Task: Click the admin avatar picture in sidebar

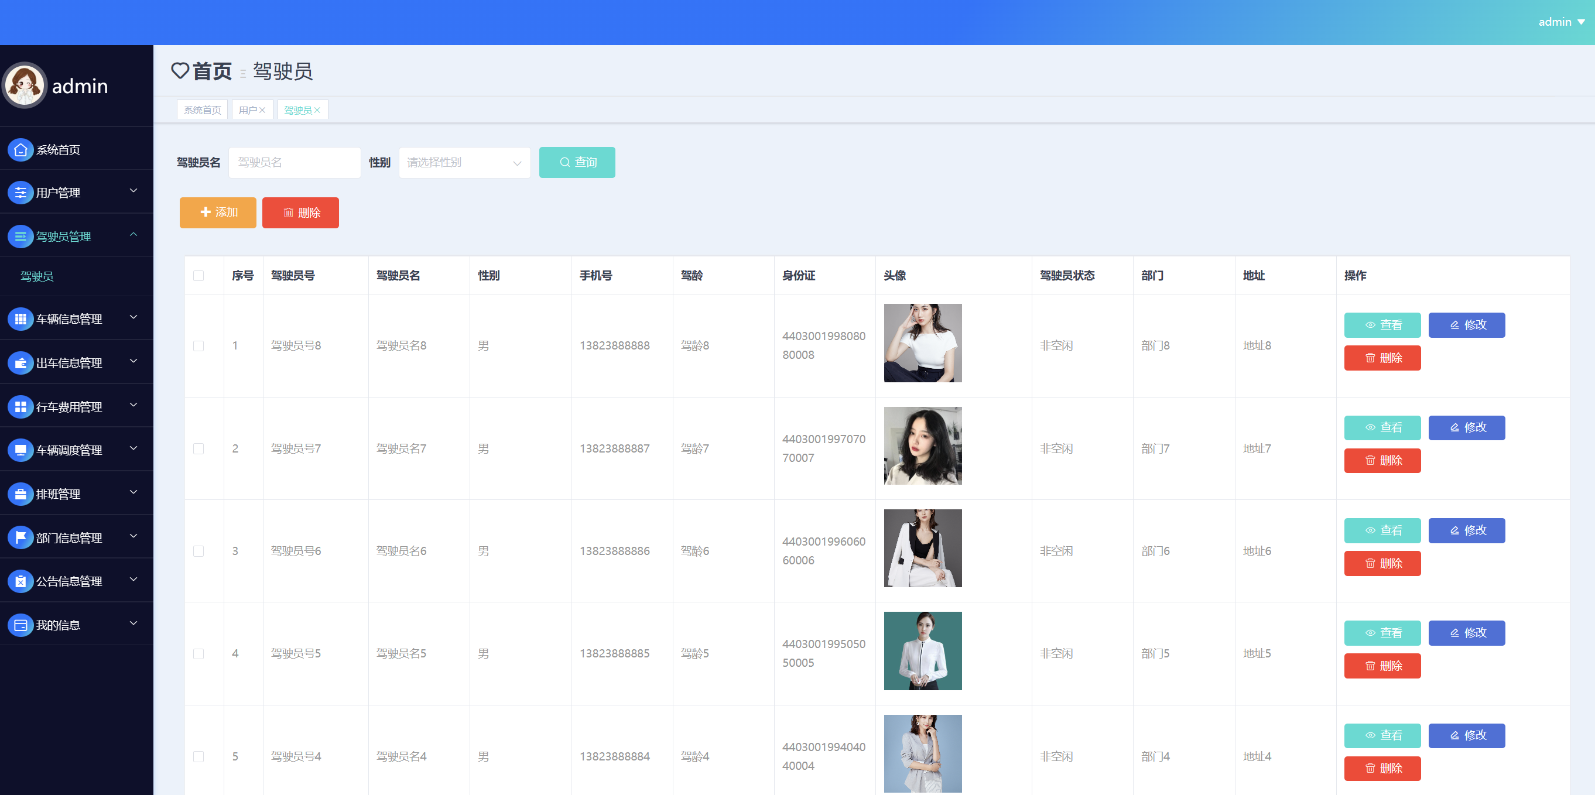Action: tap(25, 85)
